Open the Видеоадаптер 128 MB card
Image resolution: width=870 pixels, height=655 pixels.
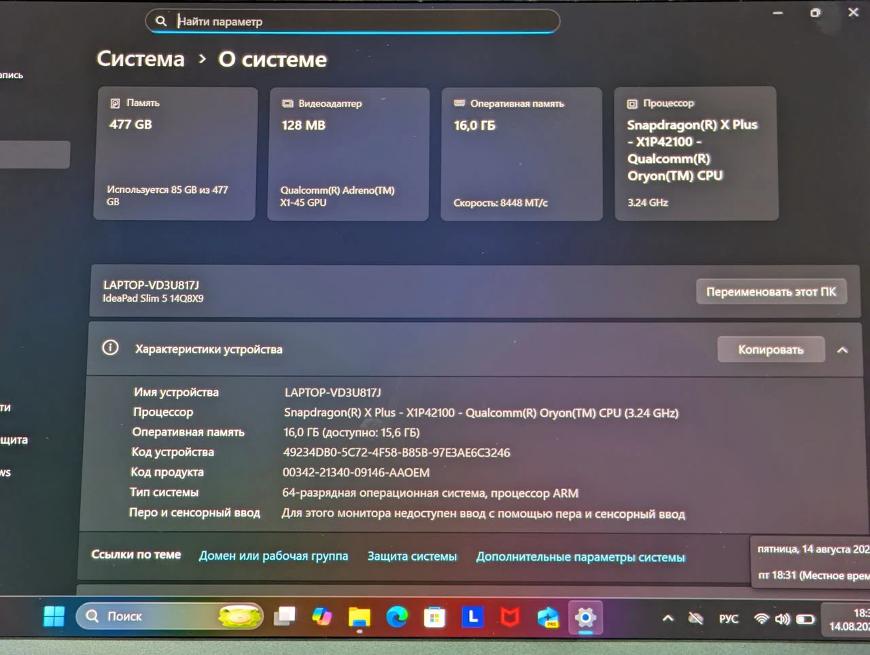pyautogui.click(x=349, y=154)
